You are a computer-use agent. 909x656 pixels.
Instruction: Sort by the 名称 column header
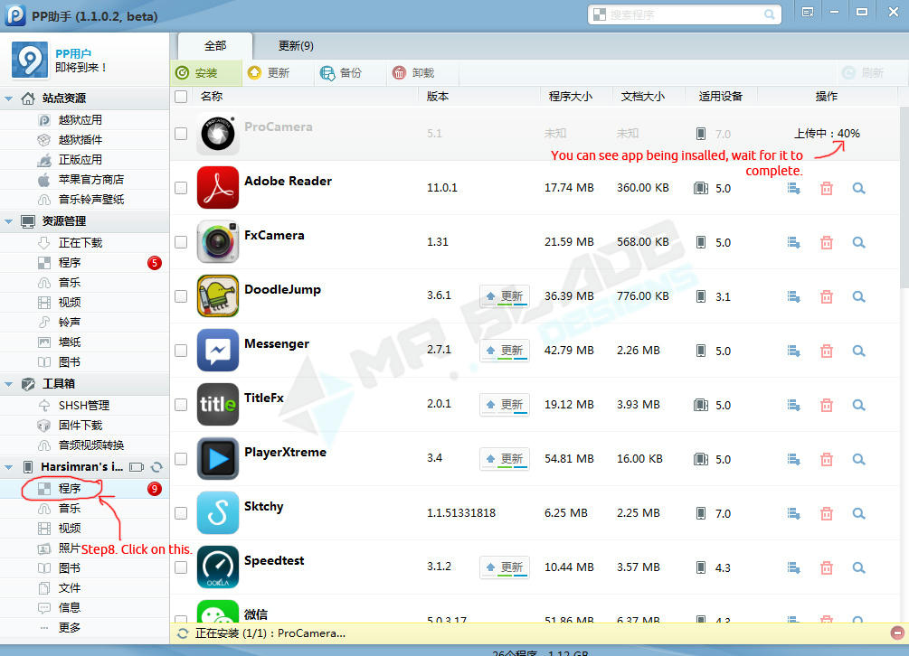point(211,96)
